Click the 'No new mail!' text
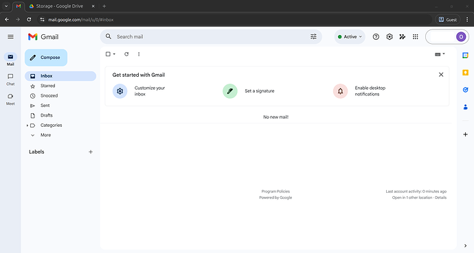The width and height of the screenshot is (474, 253). coord(275,117)
